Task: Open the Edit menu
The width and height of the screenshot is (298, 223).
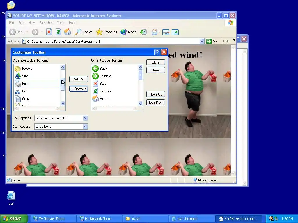Action: pyautogui.click(x=21, y=23)
